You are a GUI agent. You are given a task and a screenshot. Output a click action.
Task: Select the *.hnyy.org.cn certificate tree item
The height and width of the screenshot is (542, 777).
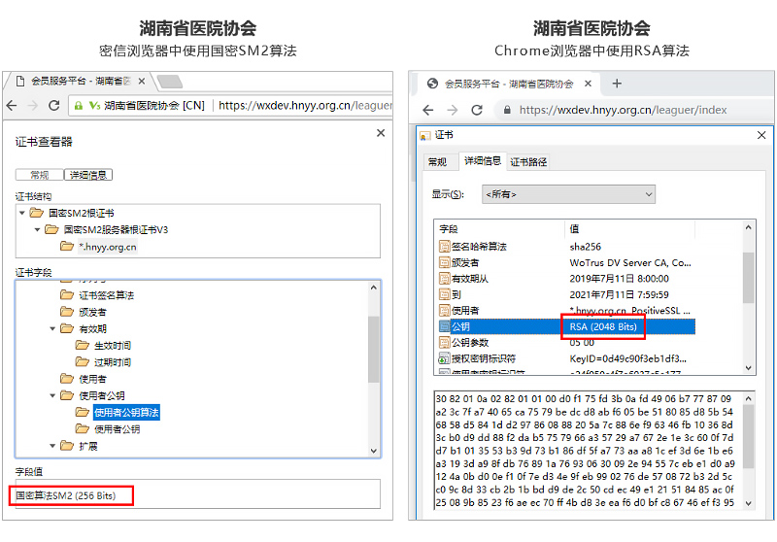point(107,247)
